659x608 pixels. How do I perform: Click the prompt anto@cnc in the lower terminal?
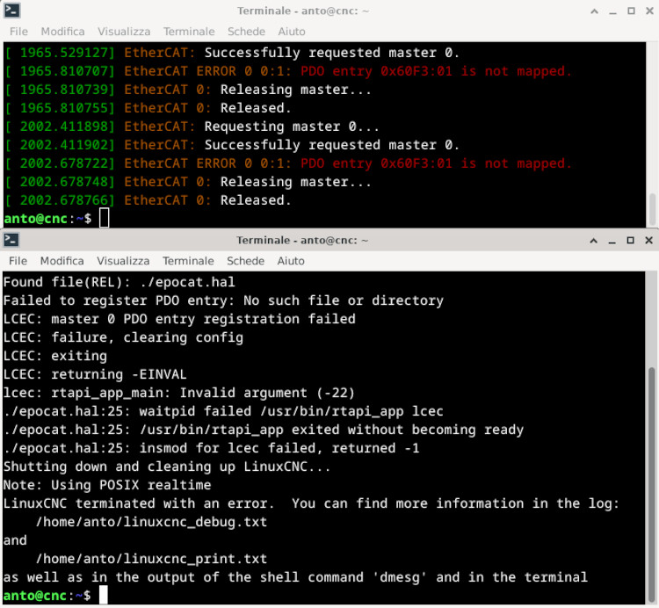35,596
